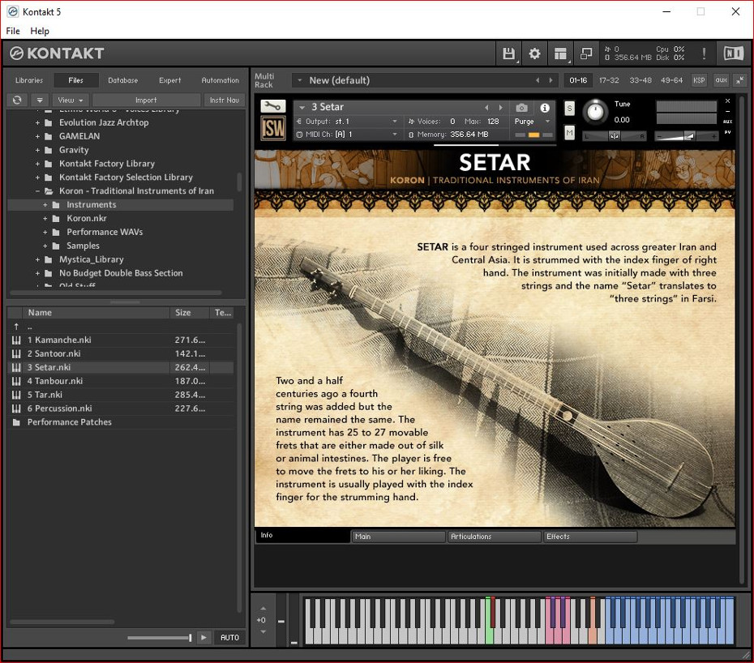
Task: Adjust the preview volume slider
Action: pyautogui.click(x=160, y=638)
